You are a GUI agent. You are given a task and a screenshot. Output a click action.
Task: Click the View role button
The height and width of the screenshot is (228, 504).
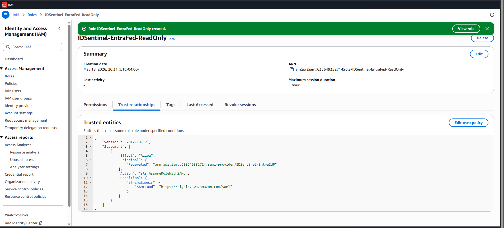466,29
